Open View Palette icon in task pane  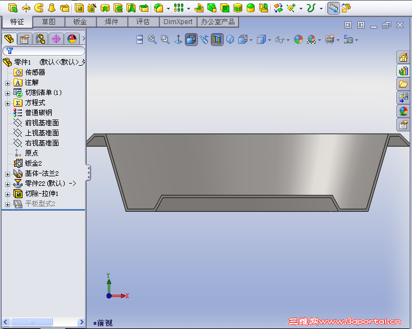click(x=403, y=97)
